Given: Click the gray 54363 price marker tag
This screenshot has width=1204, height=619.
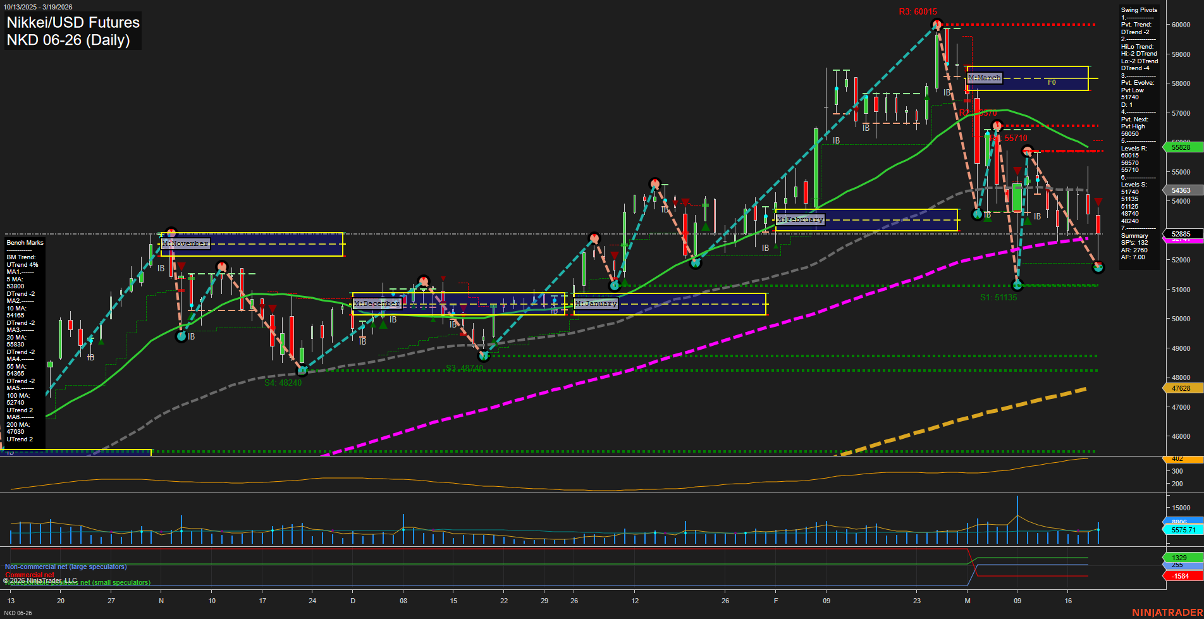Looking at the screenshot, I should coord(1180,190).
